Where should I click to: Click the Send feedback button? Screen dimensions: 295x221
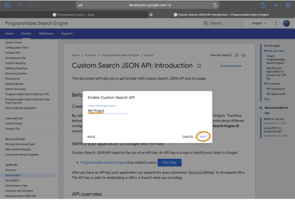click(x=231, y=66)
